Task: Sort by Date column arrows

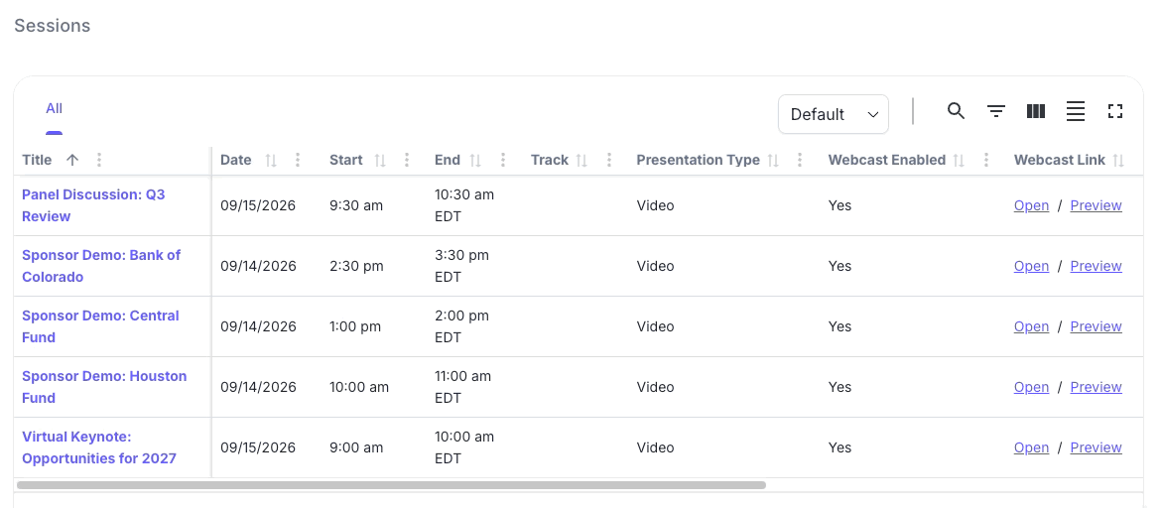Action: (x=271, y=160)
